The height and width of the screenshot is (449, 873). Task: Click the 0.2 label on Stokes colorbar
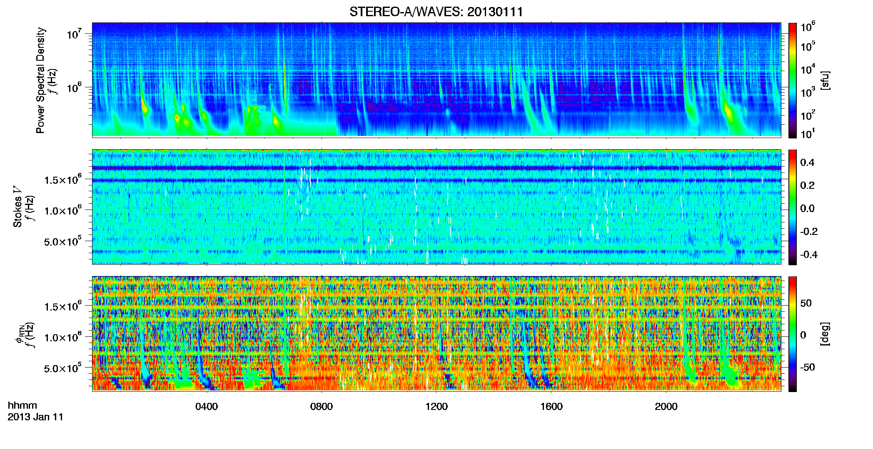click(807, 185)
